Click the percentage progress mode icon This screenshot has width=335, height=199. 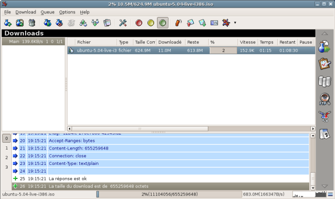(x=214, y=23)
